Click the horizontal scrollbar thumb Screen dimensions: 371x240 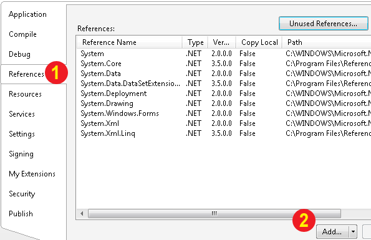tap(214, 214)
